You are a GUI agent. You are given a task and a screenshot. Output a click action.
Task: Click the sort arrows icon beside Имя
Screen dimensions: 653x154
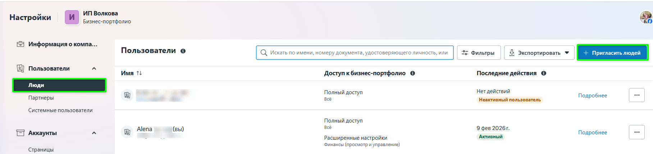(x=139, y=73)
